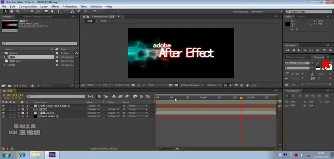The height and width of the screenshot is (159, 334).
Task: Enable Motion Blur for the composition
Action: (x=127, y=97)
